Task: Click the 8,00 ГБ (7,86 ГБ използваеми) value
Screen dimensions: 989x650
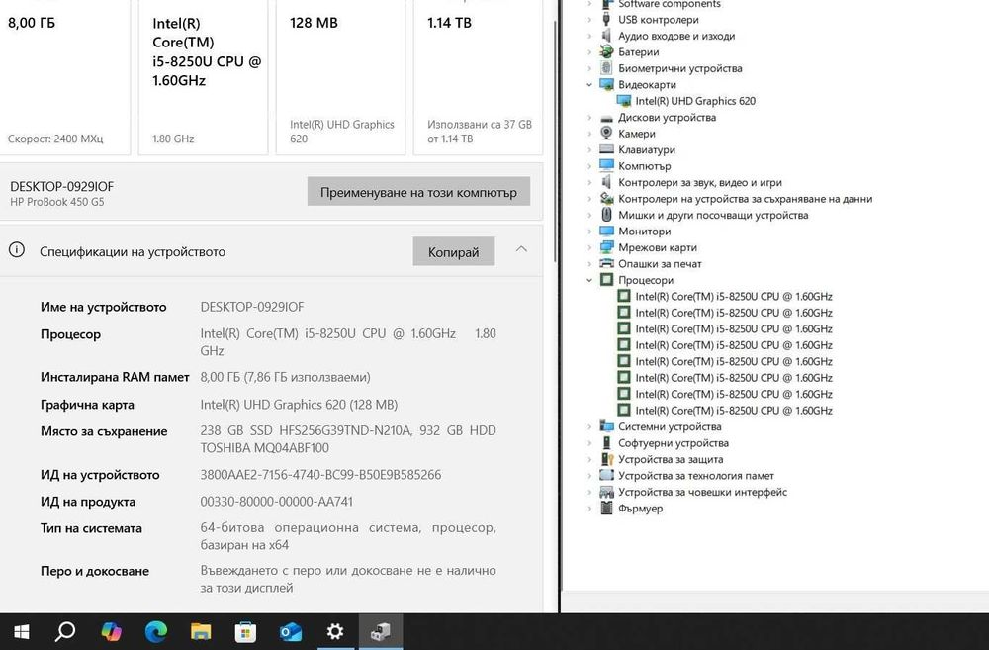Action: 285,377
